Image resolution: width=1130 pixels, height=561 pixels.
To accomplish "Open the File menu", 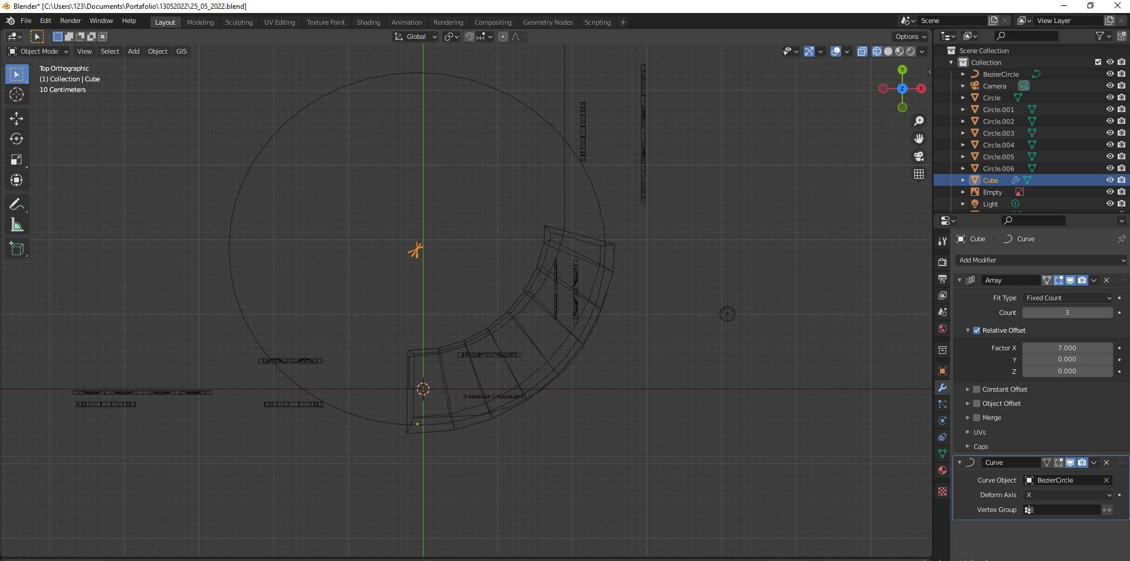I will click(26, 21).
